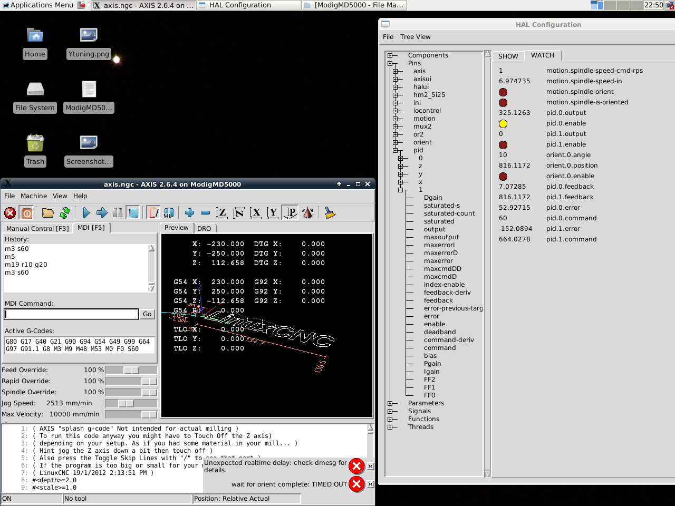
Task: Zoom out the preview with minus icon
Action: (x=206, y=213)
